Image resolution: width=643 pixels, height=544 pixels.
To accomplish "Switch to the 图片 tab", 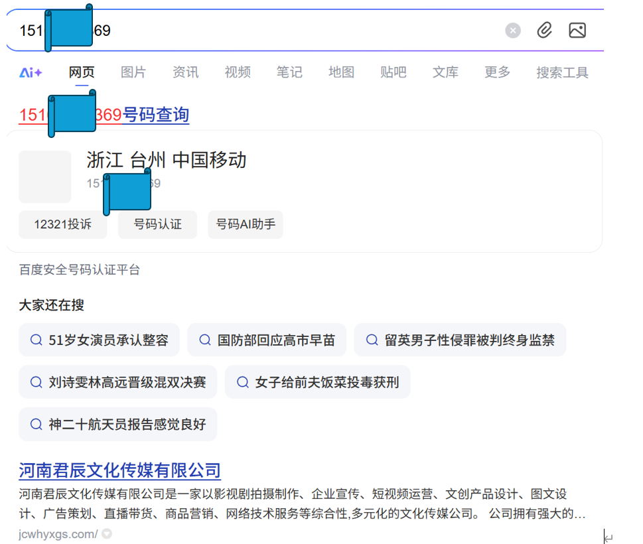I will tap(133, 72).
